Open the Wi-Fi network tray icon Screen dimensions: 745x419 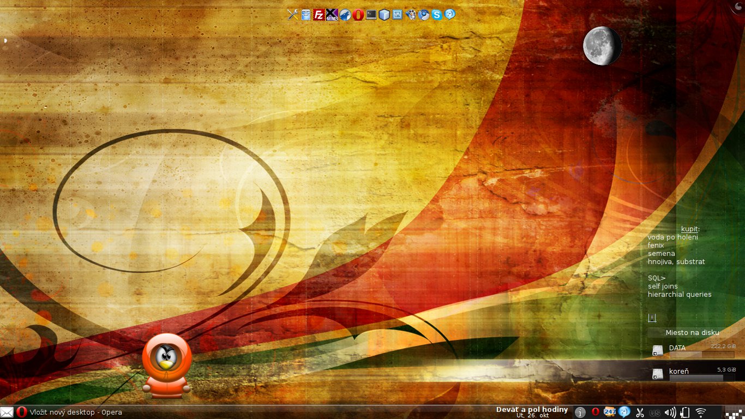[x=701, y=412]
